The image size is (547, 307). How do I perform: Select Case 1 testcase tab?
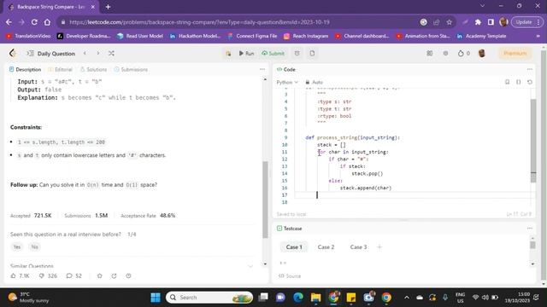point(294,247)
